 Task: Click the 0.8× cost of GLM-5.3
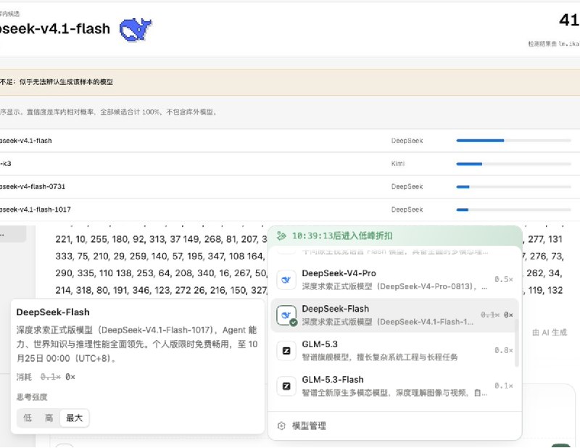504,350
